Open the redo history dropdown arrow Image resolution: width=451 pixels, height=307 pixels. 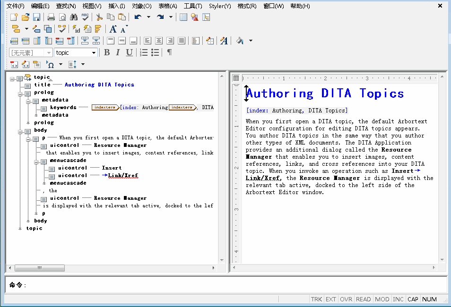[171, 17]
